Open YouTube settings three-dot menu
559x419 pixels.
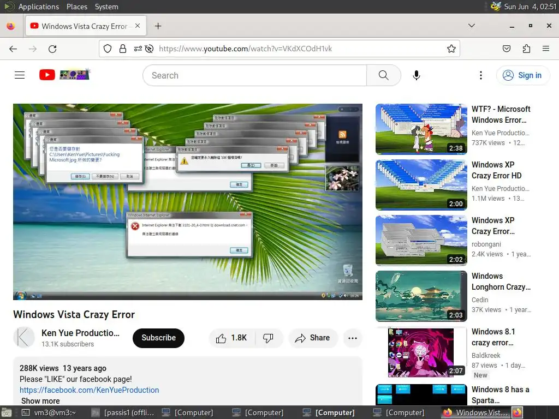pyautogui.click(x=481, y=75)
